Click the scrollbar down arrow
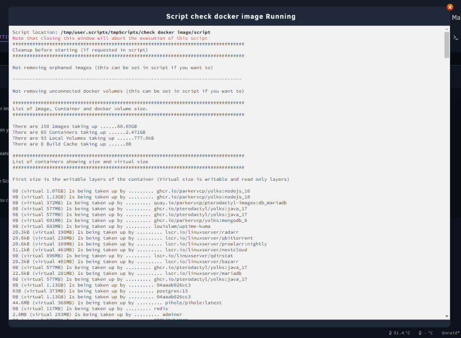Viewport: 461px width, 338px height. 447,316
